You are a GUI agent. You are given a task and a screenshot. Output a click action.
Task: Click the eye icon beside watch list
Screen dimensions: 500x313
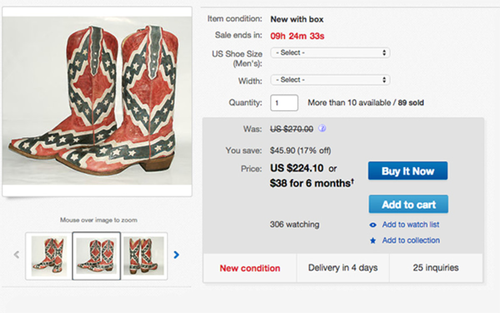click(x=373, y=225)
